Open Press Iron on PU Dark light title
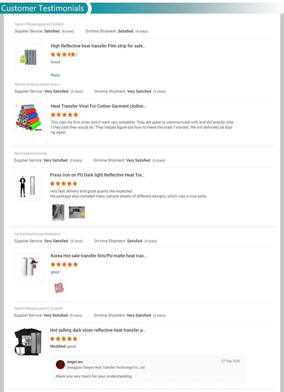This screenshot has width=284, height=392. pyautogui.click(x=97, y=175)
